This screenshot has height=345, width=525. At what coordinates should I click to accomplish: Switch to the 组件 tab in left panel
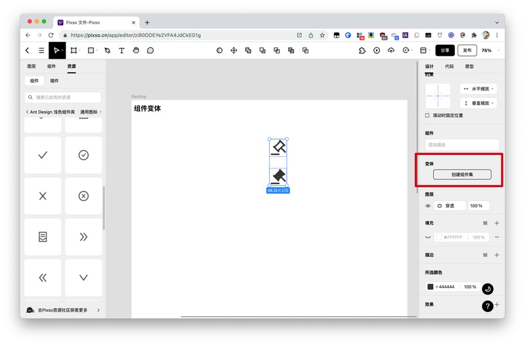click(x=52, y=66)
